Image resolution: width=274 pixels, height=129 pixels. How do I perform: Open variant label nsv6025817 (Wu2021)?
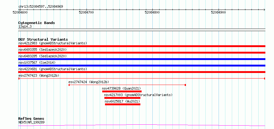point(122,101)
